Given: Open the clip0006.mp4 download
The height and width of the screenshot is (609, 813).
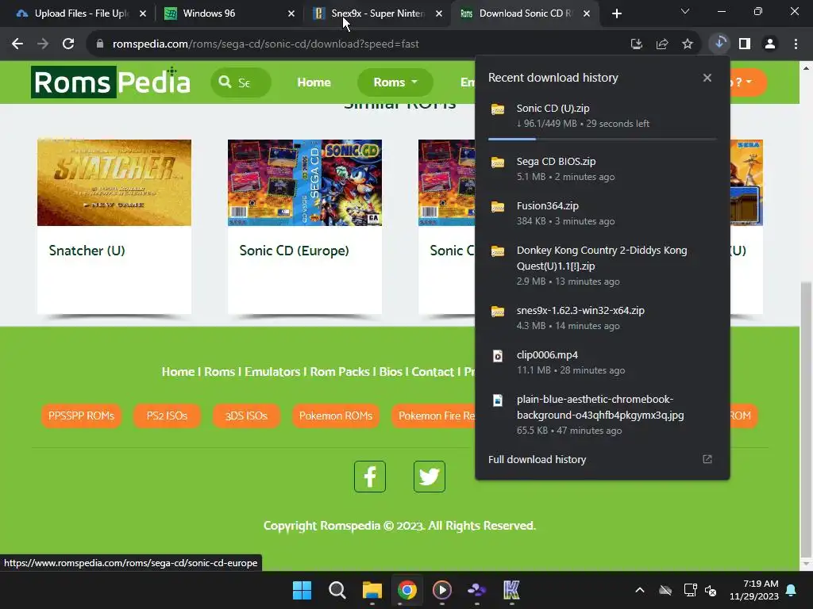Looking at the screenshot, I should [602, 362].
